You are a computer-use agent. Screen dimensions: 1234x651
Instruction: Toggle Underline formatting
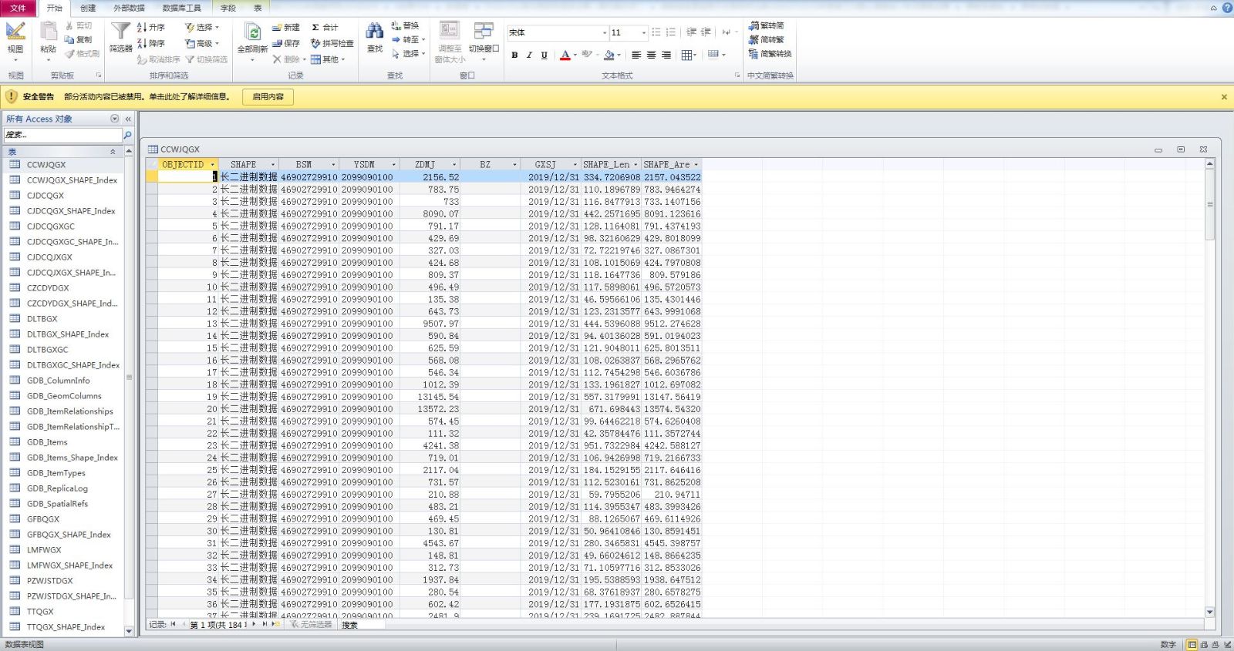pyautogui.click(x=545, y=55)
